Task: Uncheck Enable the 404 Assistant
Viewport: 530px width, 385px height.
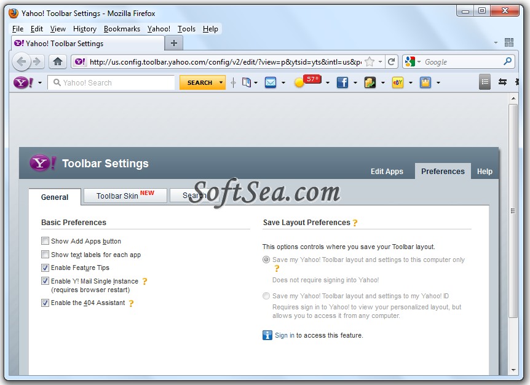Action: pyautogui.click(x=45, y=303)
